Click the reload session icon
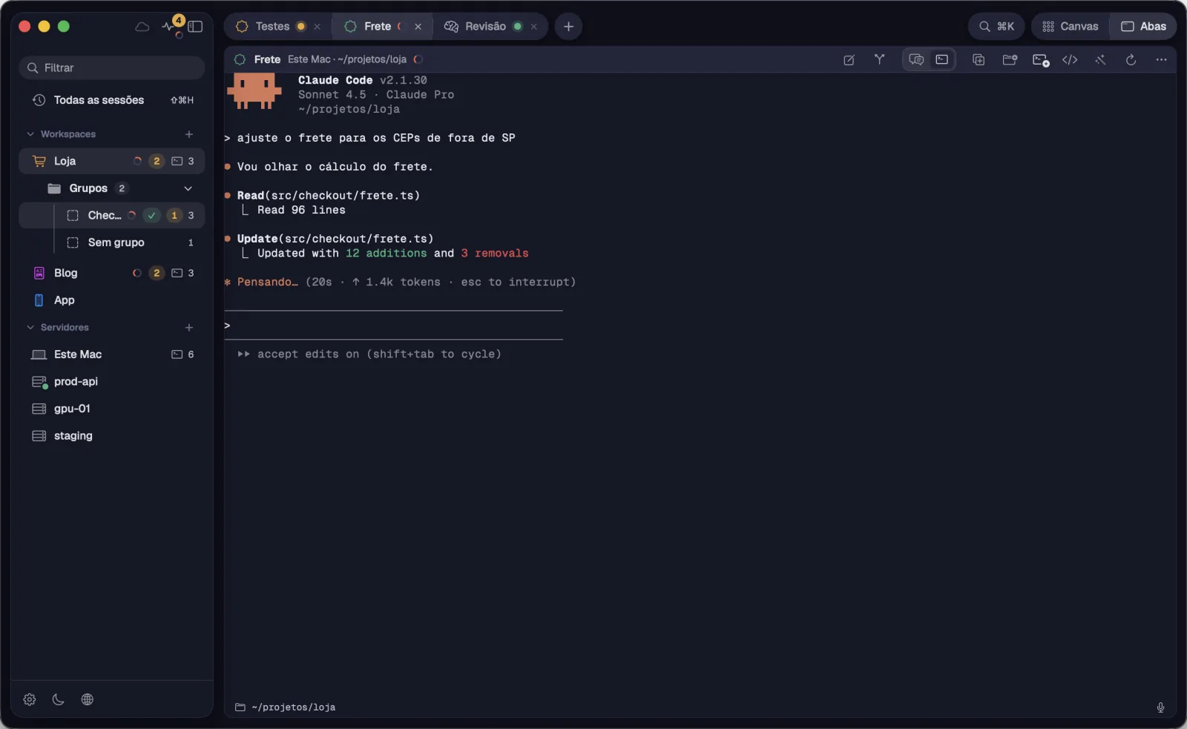 1131,60
